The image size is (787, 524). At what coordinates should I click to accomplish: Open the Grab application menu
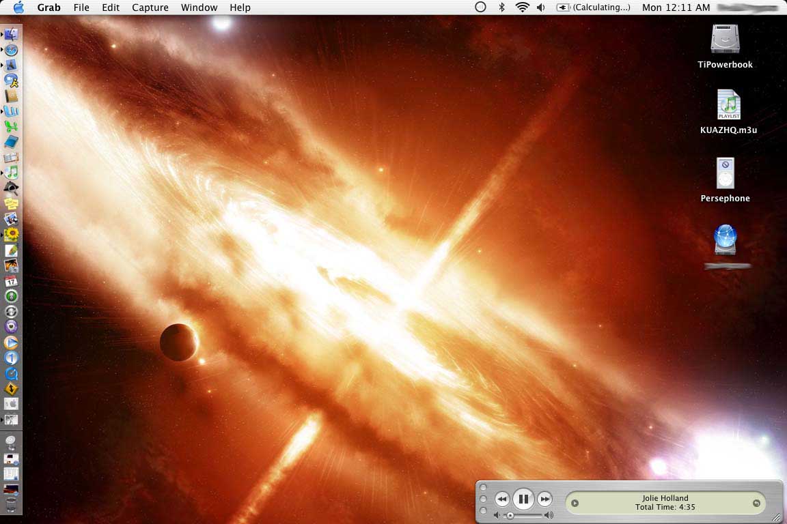point(49,8)
